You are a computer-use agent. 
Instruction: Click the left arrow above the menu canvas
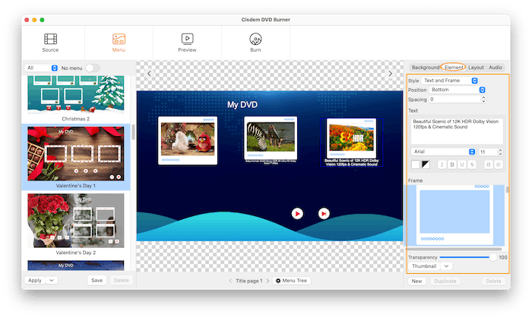149,74
